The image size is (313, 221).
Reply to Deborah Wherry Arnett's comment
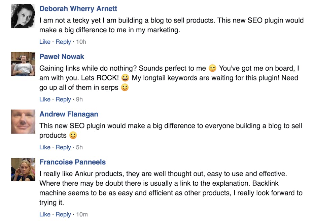63,42
